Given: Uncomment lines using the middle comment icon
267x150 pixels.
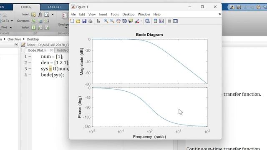Looking at the screenshot, I should tap(40, 21).
